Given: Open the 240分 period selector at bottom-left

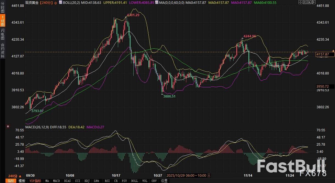Looking at the screenshot, I should [x=14, y=176].
